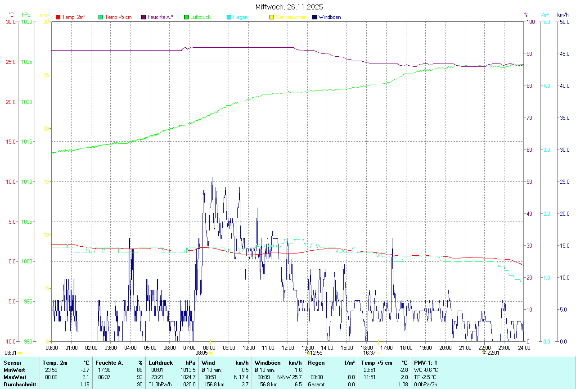Click the sunrise sun icon next to 08:05

click(x=211, y=353)
